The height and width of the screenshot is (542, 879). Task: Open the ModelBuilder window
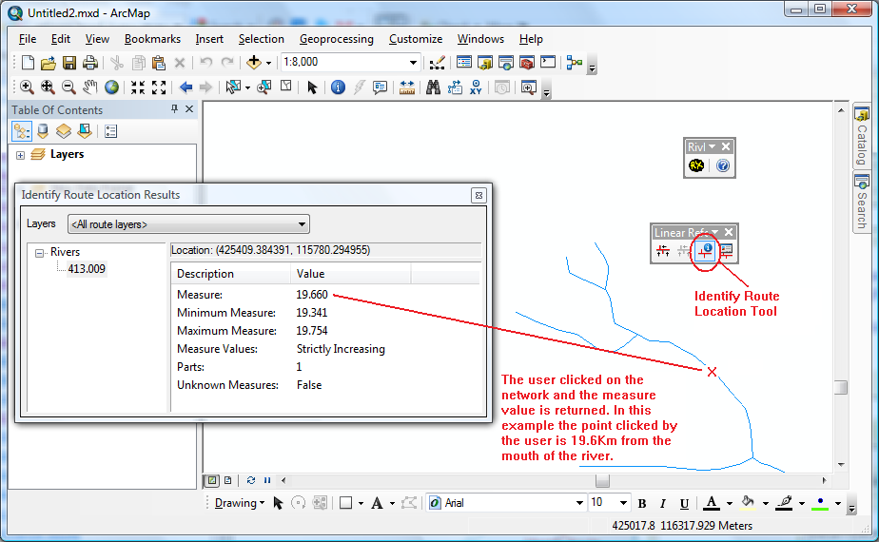point(575,62)
